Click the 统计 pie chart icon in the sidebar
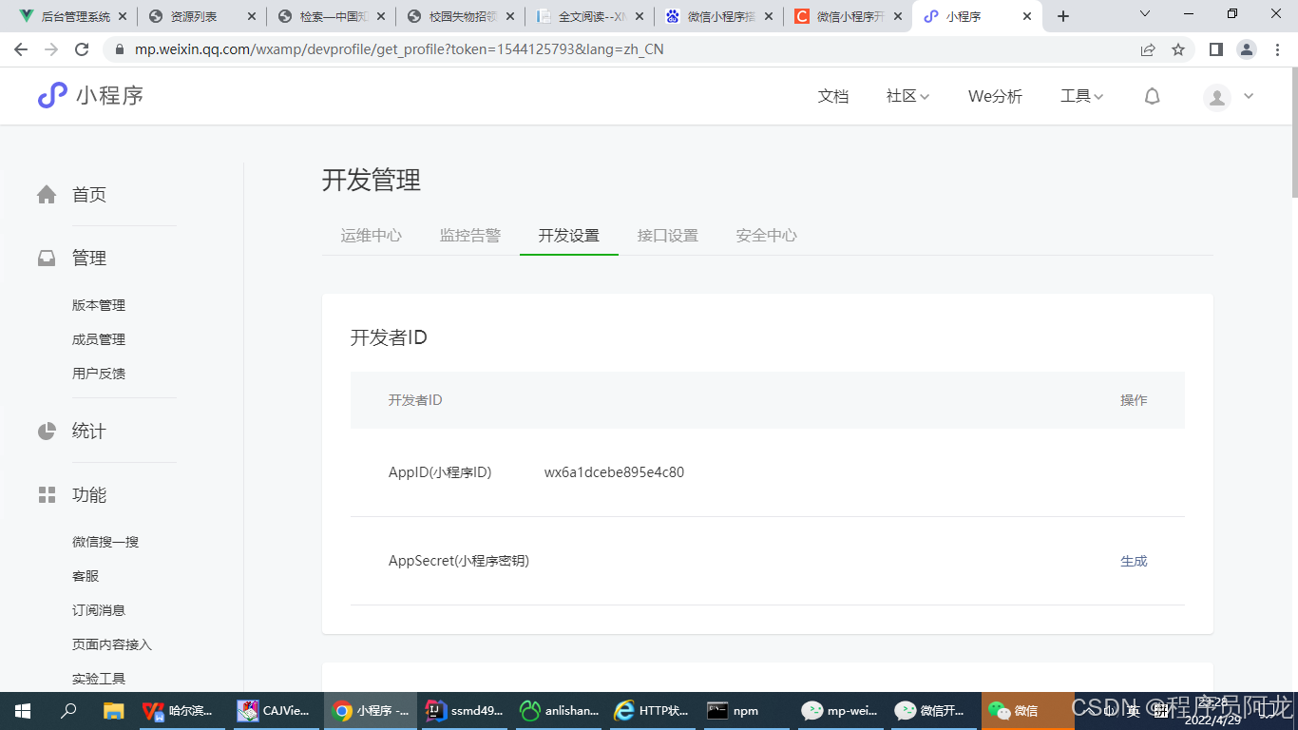 (47, 432)
